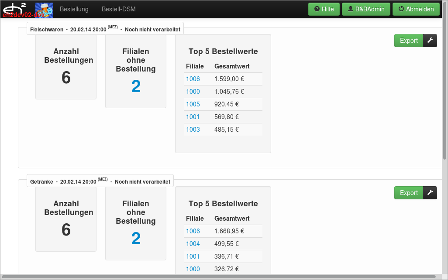Open Filiale 1006 in Getränke list
The width and height of the screenshot is (448, 280).
tap(193, 231)
